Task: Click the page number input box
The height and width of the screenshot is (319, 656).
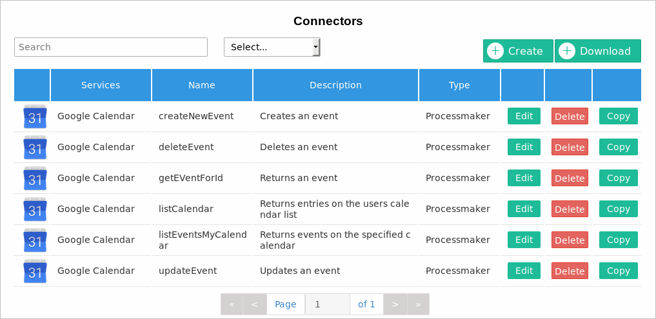Action: 328,304
